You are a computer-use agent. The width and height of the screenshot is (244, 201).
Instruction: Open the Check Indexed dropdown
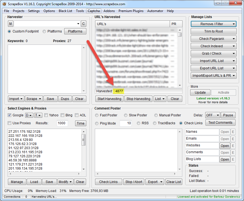(x=213, y=46)
